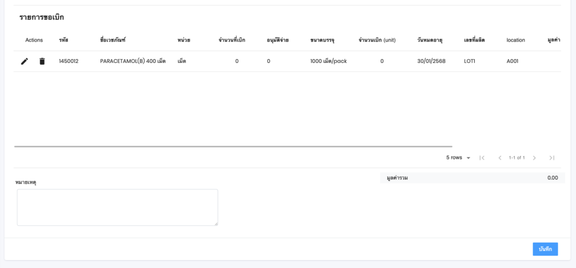Click the location column header
Image resolution: width=576 pixels, height=268 pixels.
pos(515,40)
